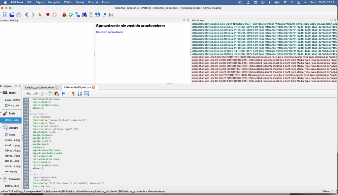Click the comment /* icon in editor toolbar
Viewport: 338px width, 195px height.
coord(64,94)
